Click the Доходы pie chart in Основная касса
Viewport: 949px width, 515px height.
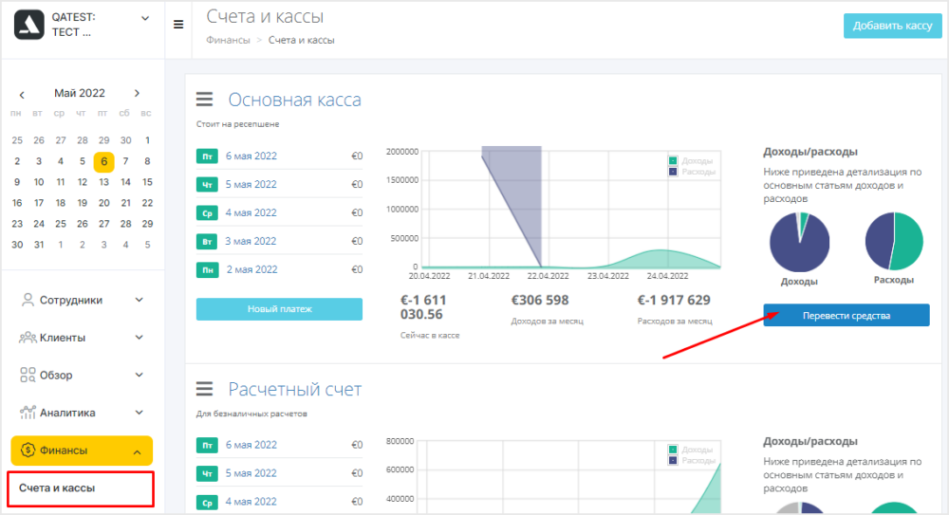click(x=799, y=243)
